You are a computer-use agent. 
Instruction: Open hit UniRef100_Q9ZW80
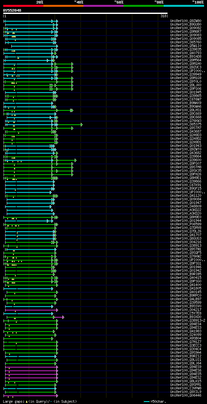pyautogui.click(x=186, y=21)
